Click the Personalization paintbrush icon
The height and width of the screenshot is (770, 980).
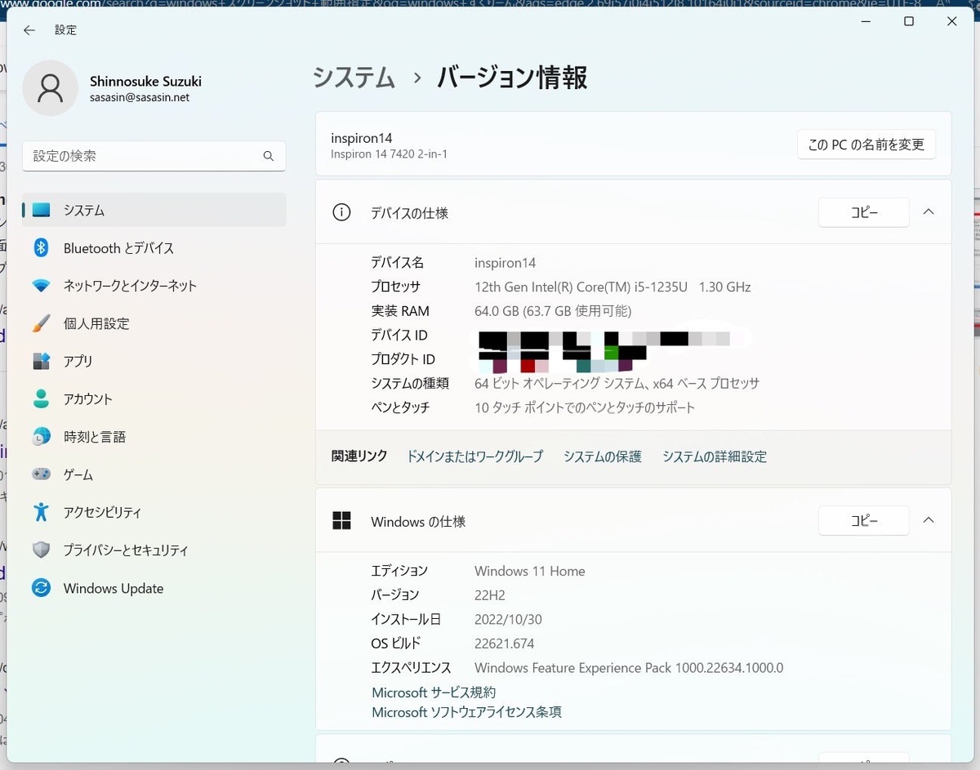(x=42, y=323)
